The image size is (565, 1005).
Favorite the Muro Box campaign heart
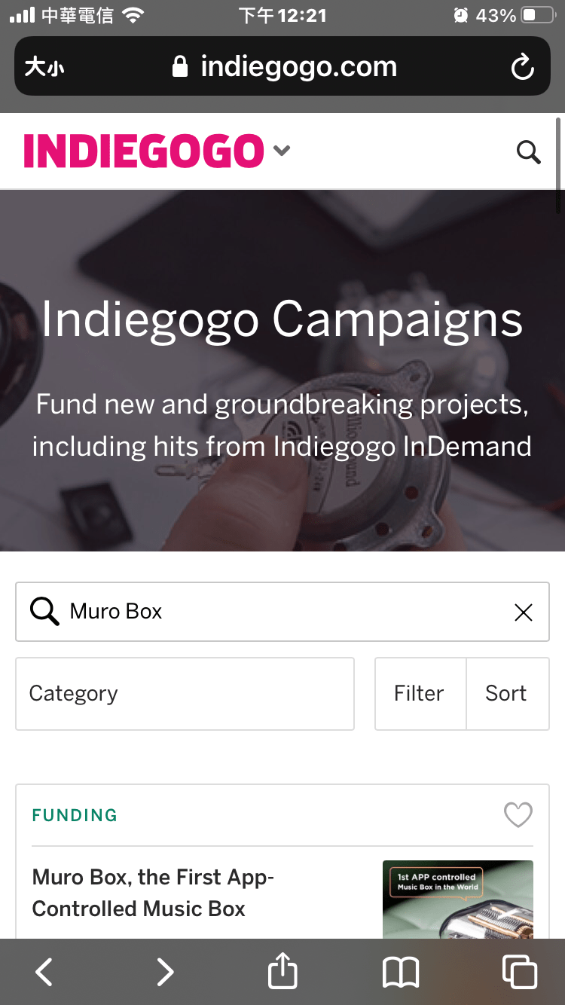518,814
